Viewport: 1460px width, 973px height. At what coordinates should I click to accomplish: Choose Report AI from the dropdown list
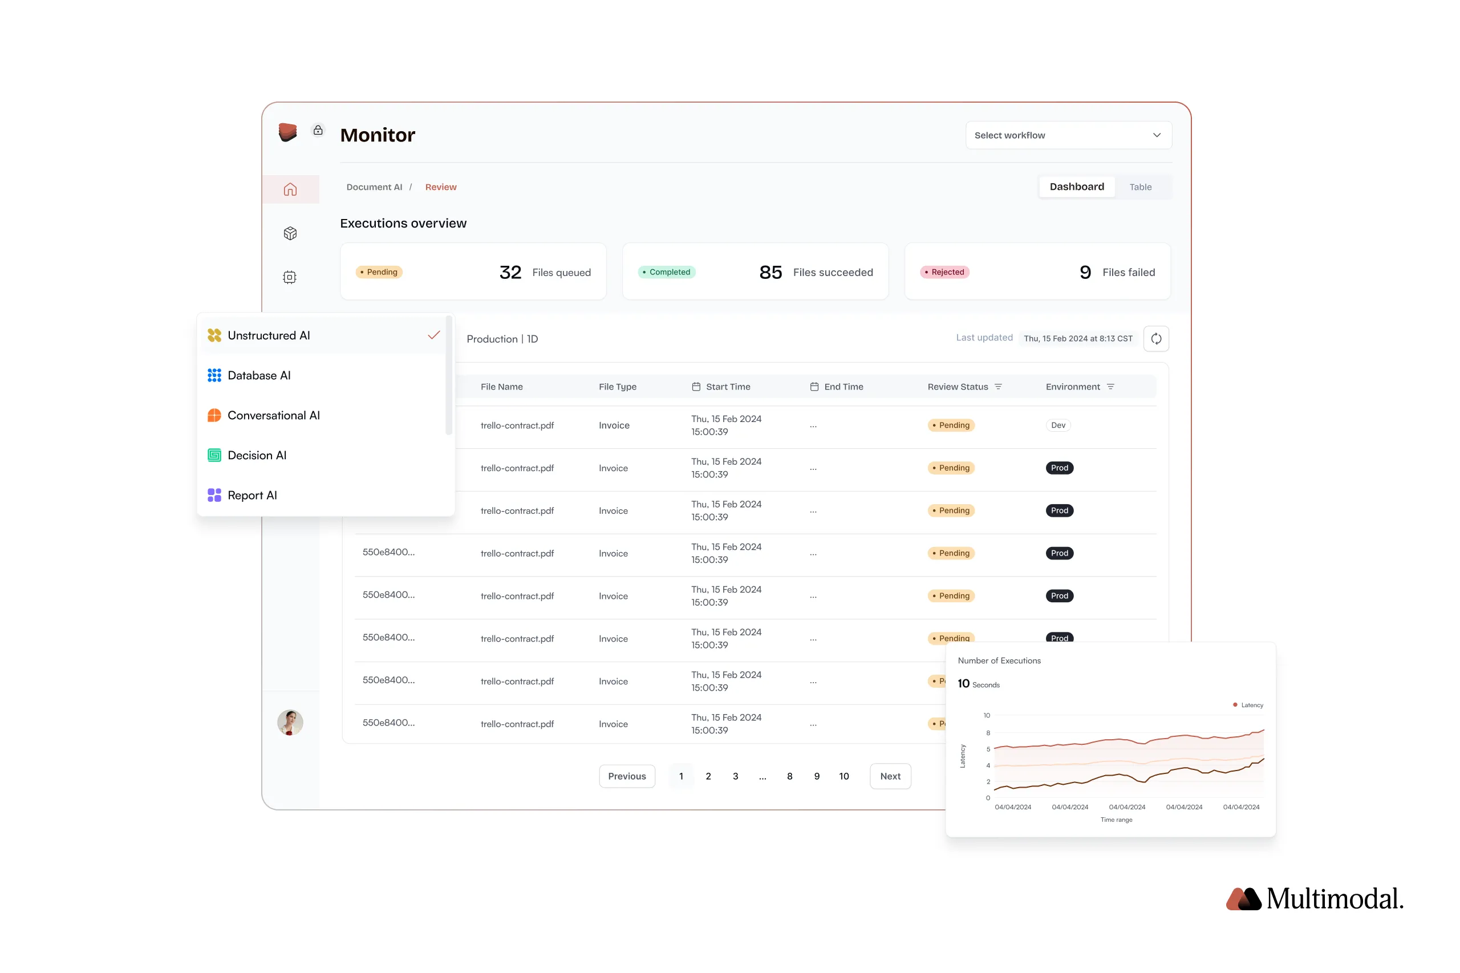(252, 494)
